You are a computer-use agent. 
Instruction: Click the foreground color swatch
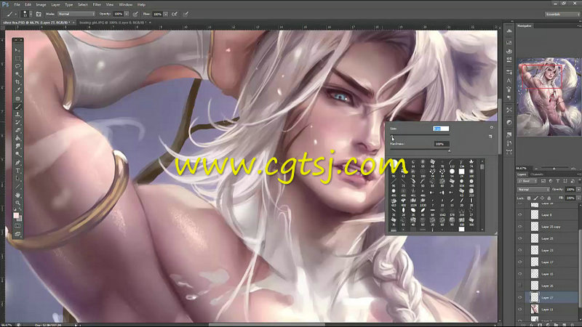pos(16,215)
